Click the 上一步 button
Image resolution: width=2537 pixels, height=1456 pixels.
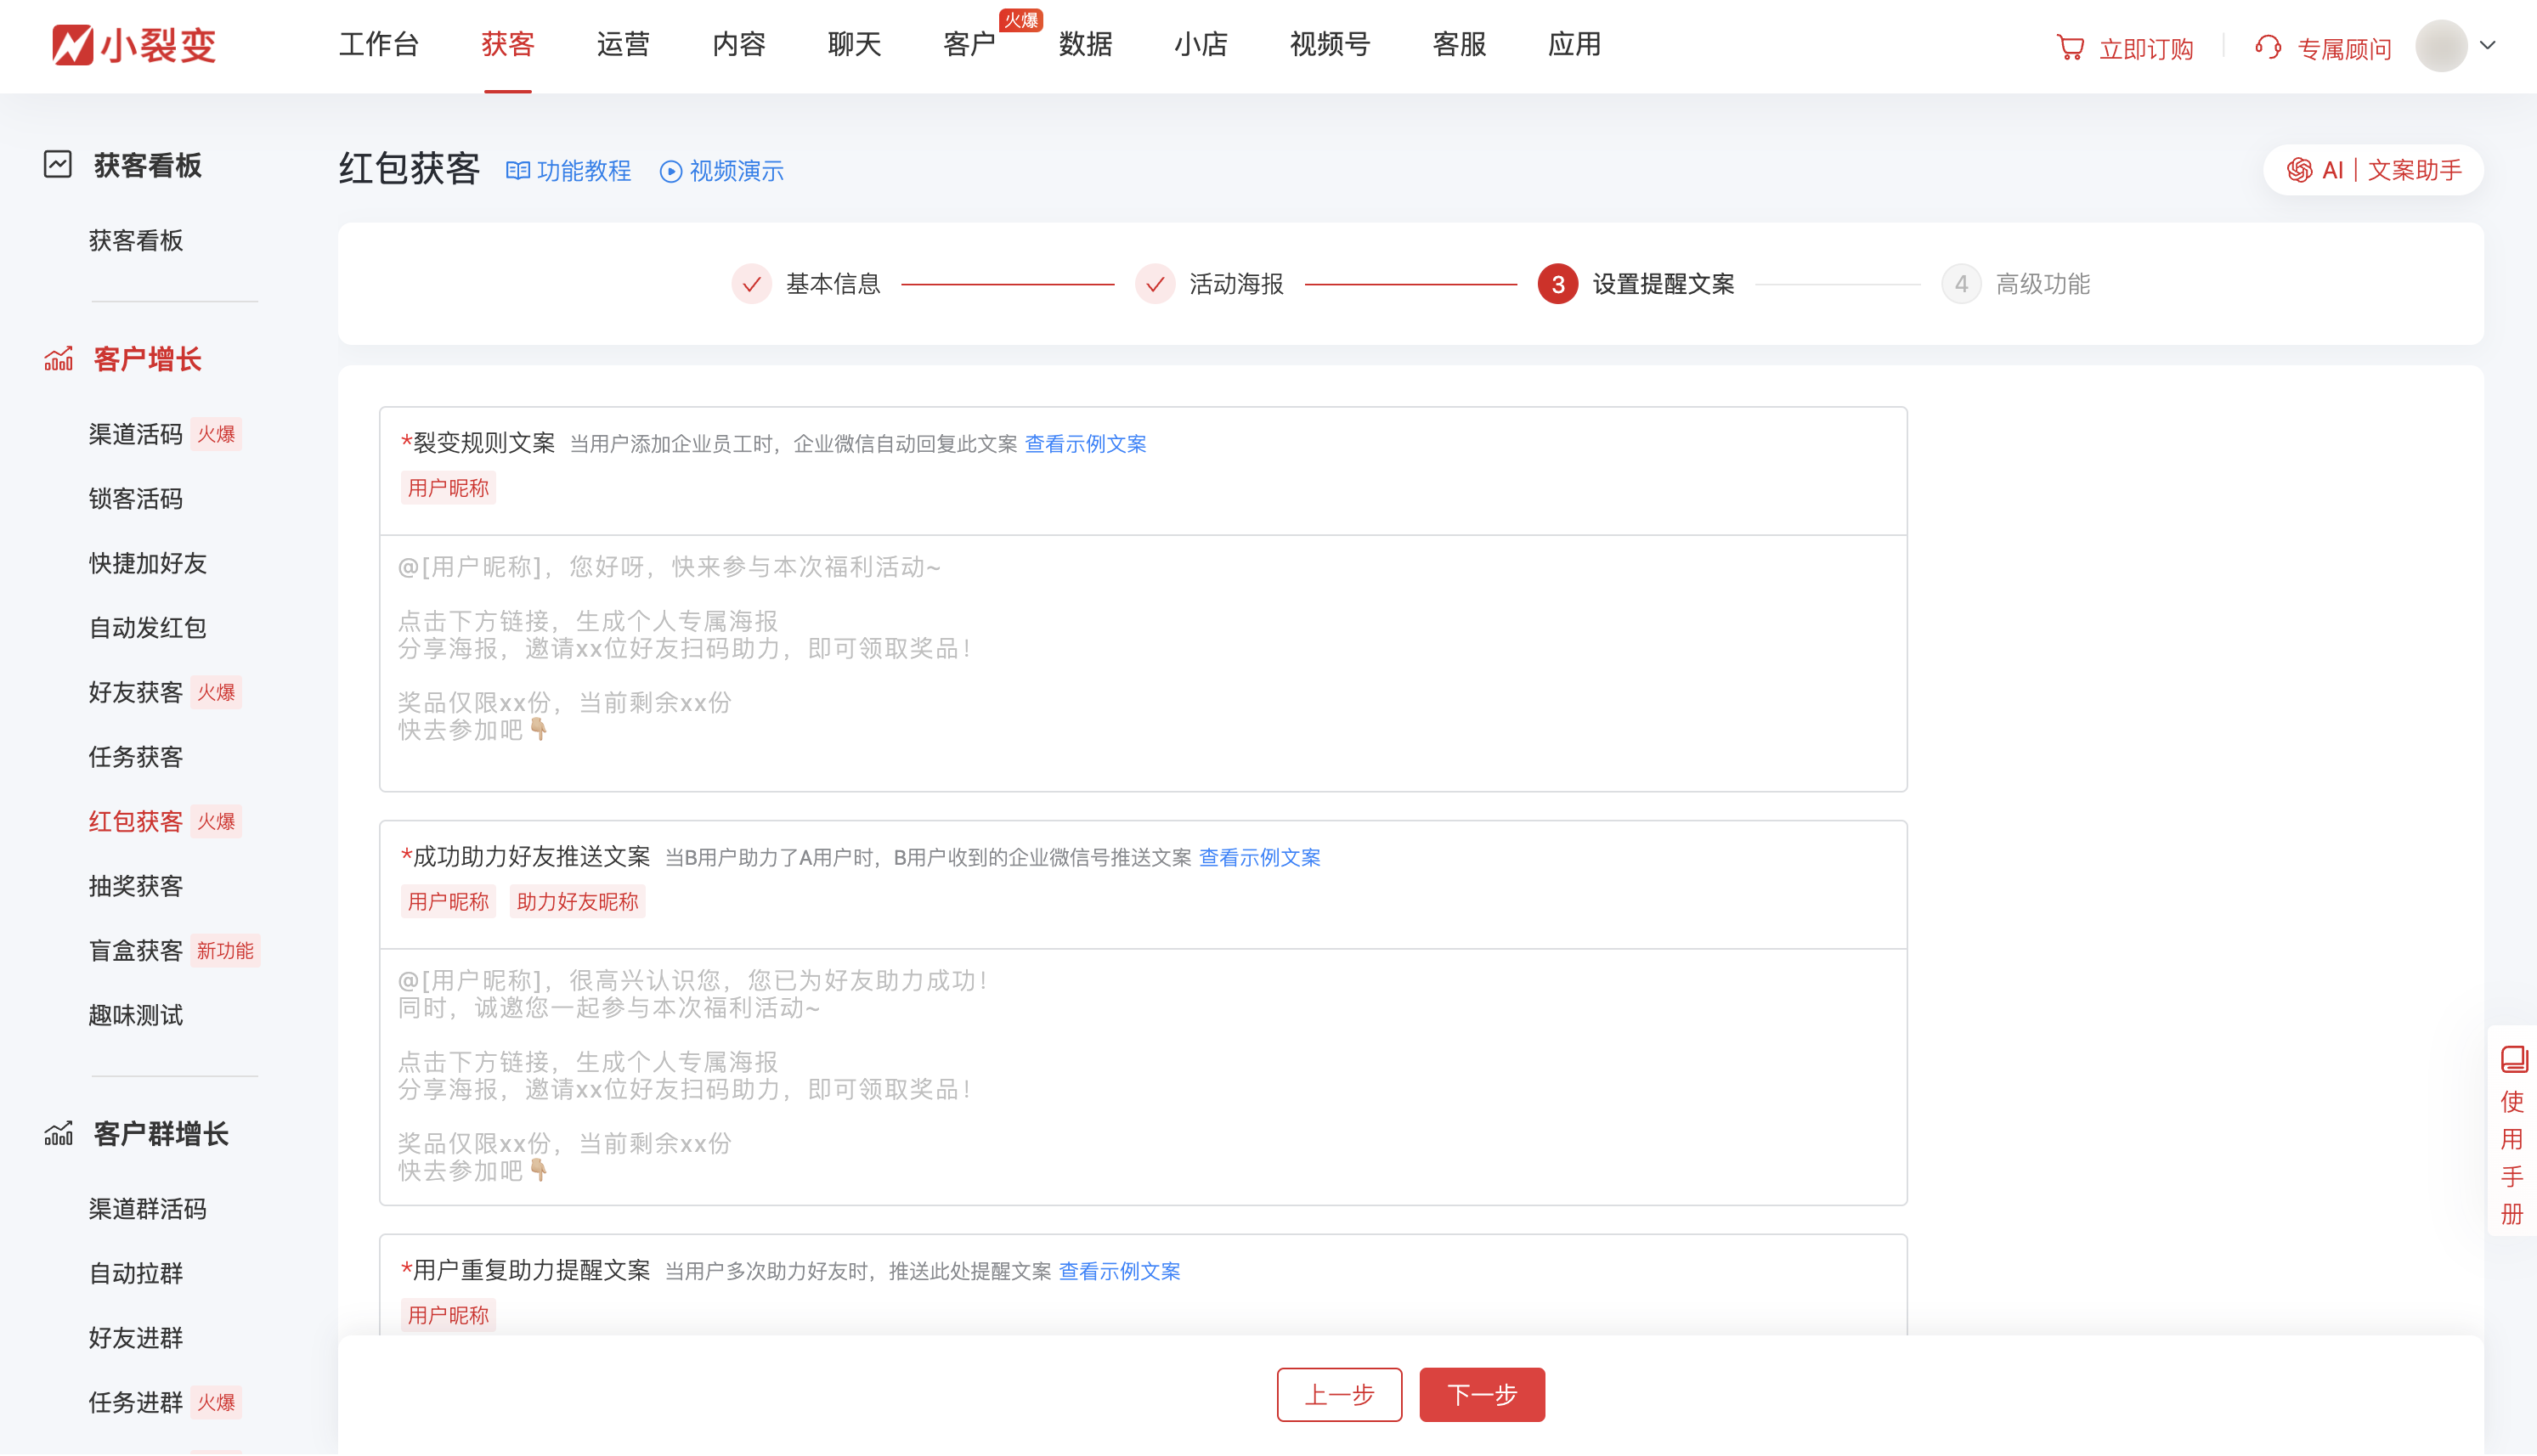pyautogui.click(x=1340, y=1394)
